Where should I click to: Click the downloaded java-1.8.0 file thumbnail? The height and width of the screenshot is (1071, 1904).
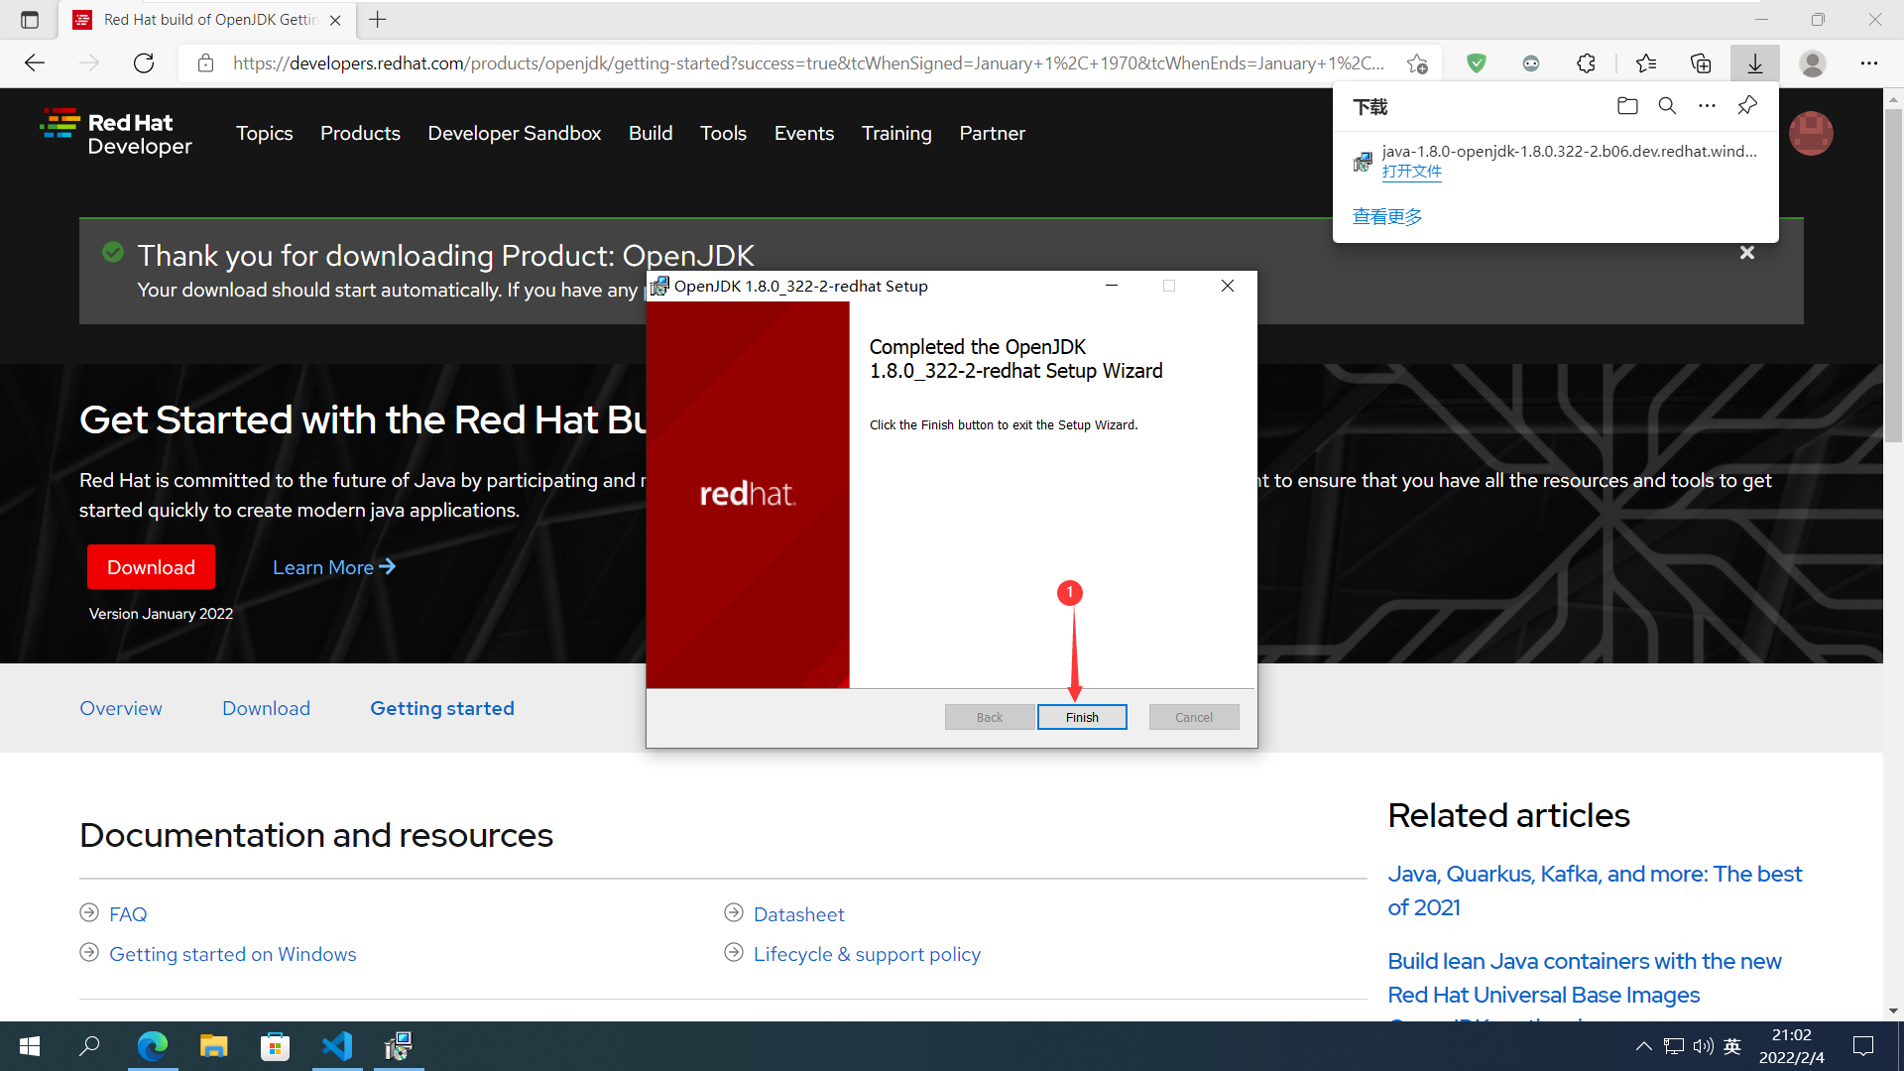click(1366, 160)
